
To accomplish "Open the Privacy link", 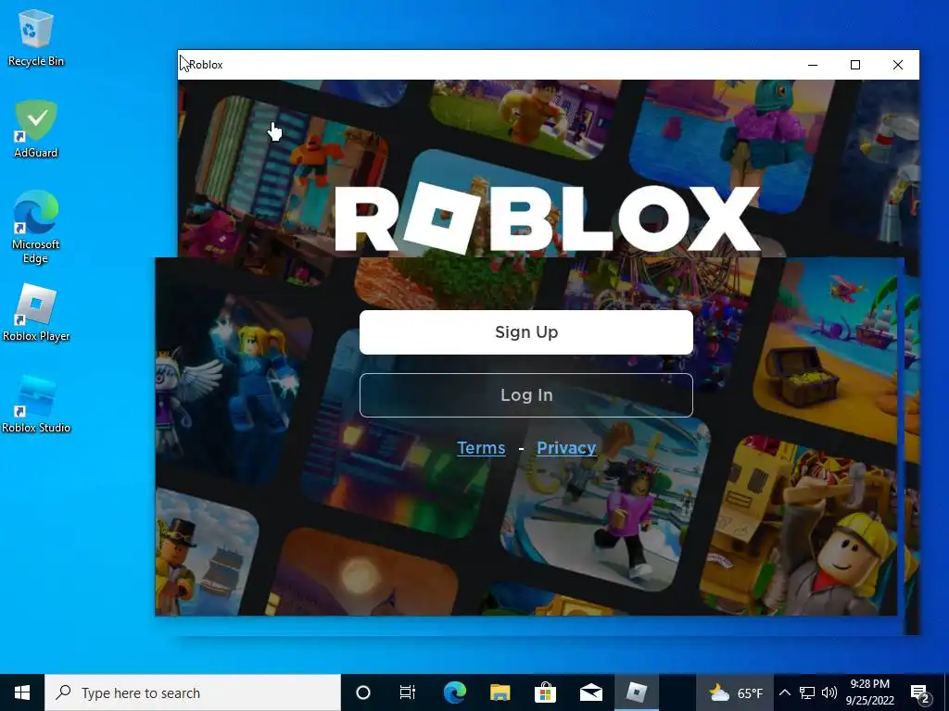I will click(x=566, y=448).
